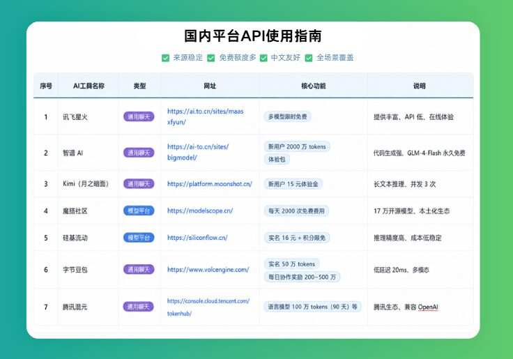Click the description mentioning GLM-4-Flash 永久免费

(x=420, y=153)
